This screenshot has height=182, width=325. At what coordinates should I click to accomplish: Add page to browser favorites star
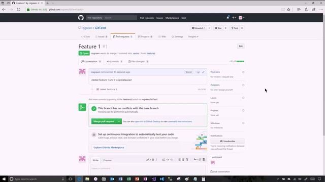(x=288, y=10)
